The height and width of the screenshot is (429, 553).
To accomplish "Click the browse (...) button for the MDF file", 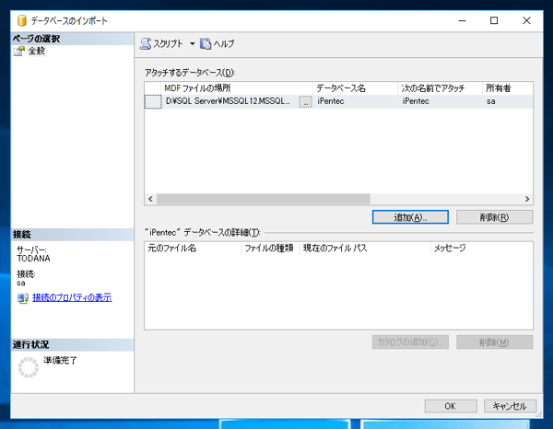I will coord(305,102).
